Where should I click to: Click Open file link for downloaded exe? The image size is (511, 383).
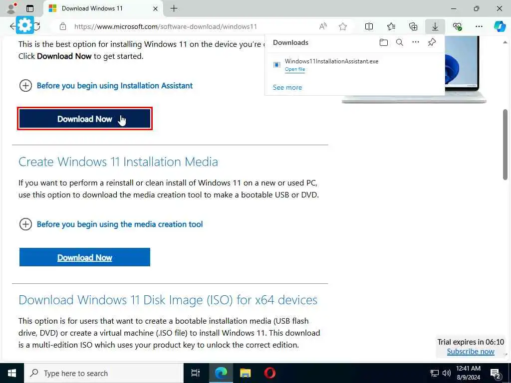tap(295, 69)
